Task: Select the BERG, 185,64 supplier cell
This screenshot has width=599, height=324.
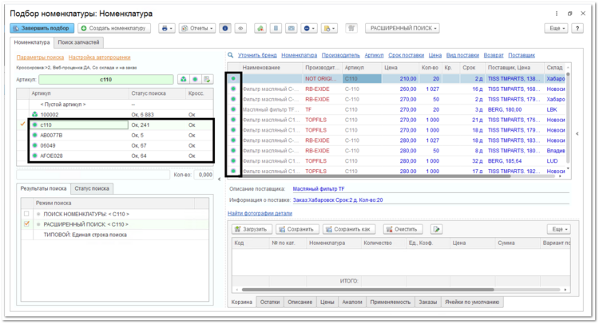Action: point(514,161)
